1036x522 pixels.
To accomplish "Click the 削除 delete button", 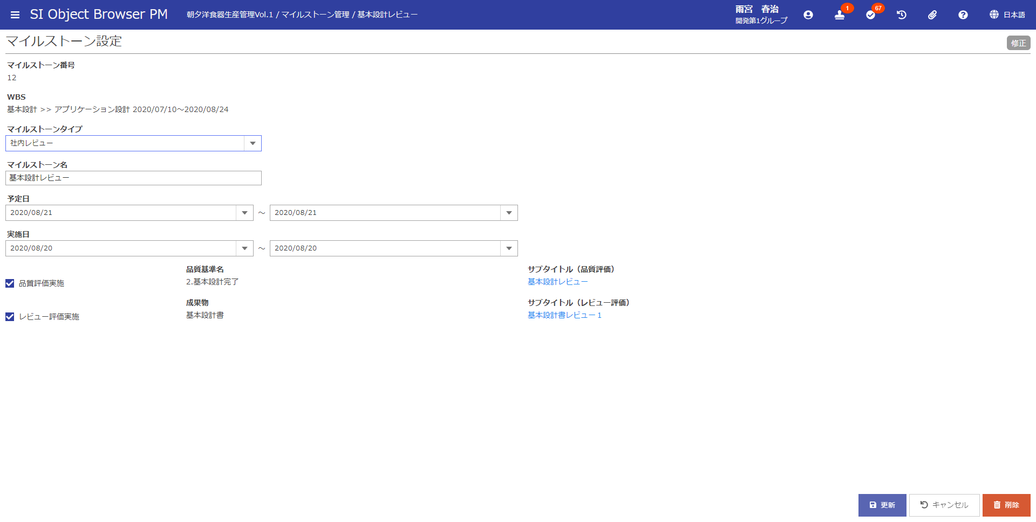I will 1006,505.
